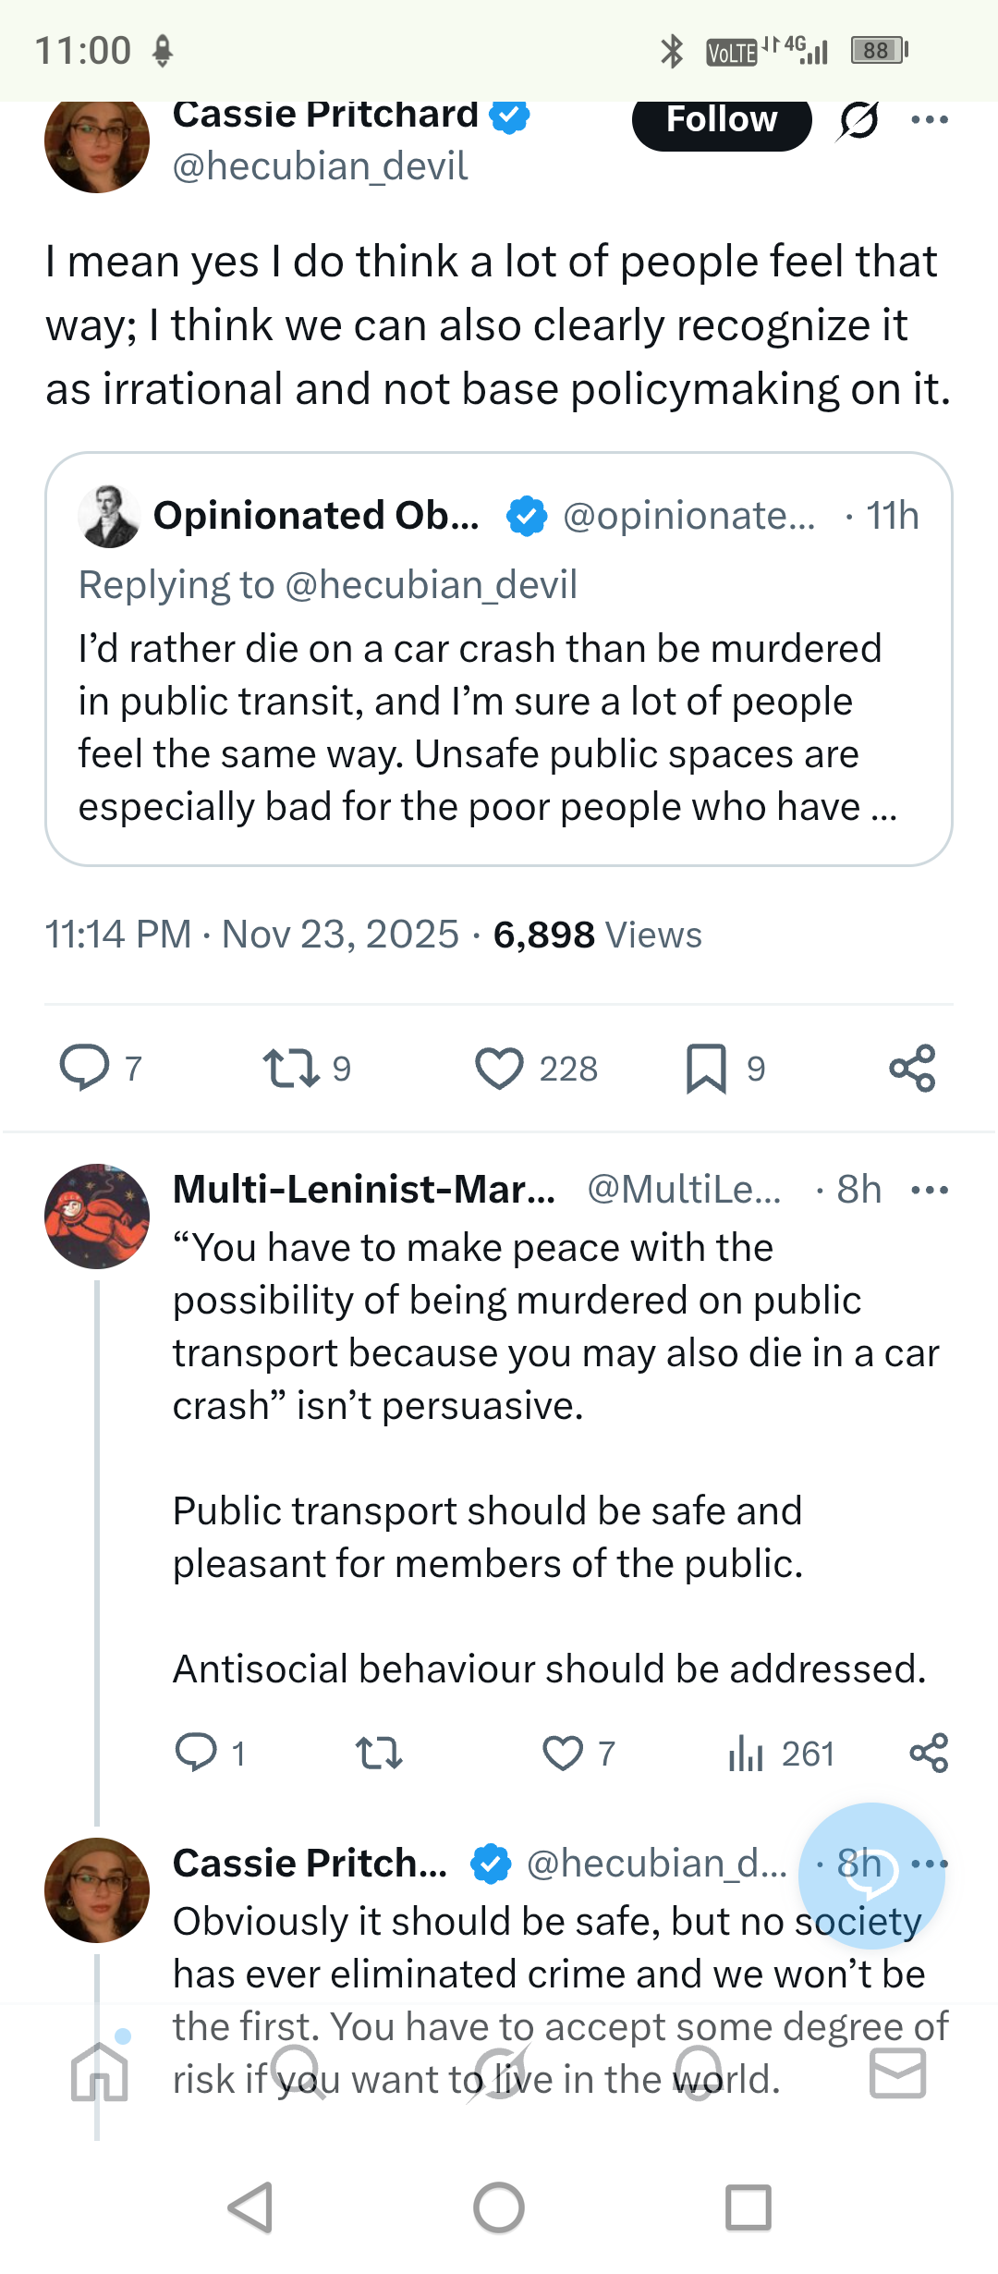The height and width of the screenshot is (2274, 998).
Task: Open more options on the main post
Action: coord(930,119)
